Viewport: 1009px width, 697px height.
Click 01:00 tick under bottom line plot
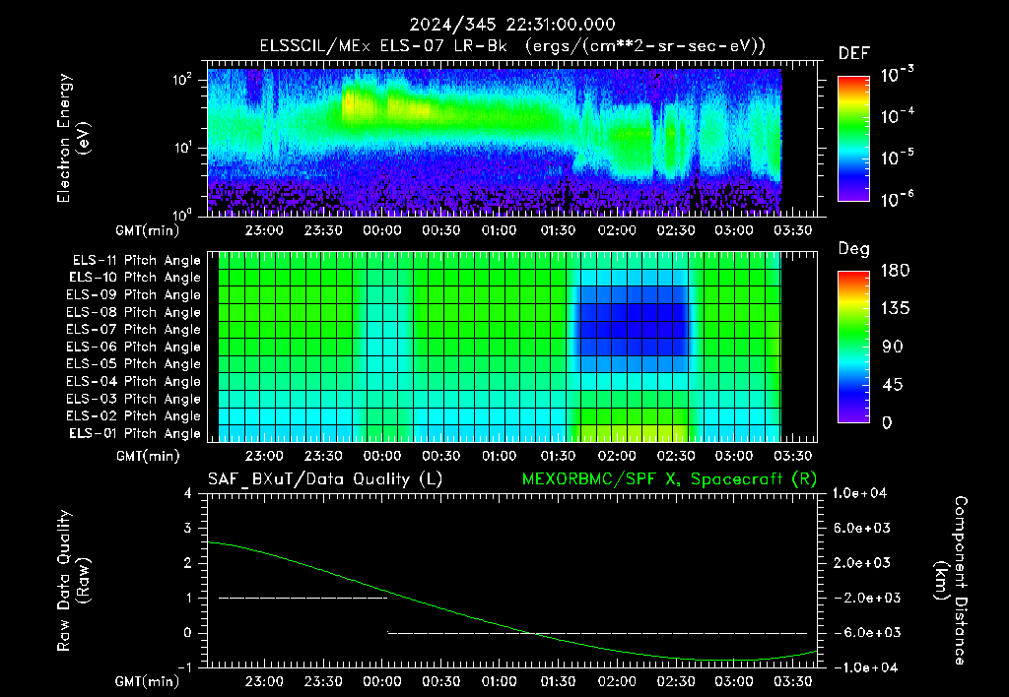click(x=500, y=681)
